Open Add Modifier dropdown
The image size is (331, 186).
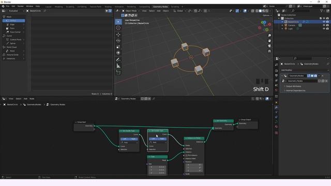(x=305, y=70)
